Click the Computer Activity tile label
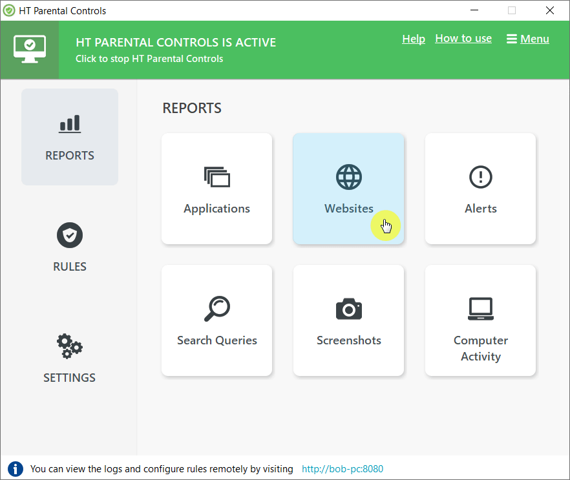570x480 pixels. point(481,348)
